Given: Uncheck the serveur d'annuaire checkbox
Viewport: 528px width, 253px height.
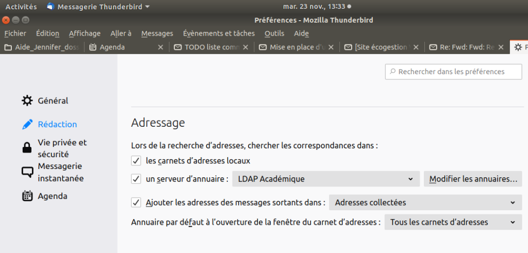Looking at the screenshot, I should point(136,179).
